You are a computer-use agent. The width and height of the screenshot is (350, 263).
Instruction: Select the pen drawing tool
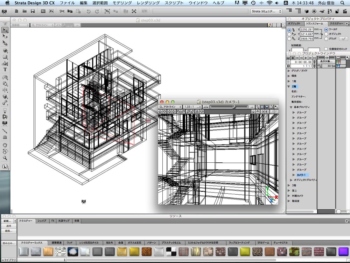[5, 63]
